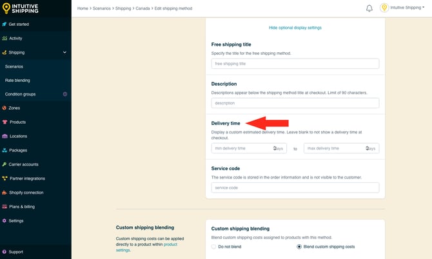Click the Shopify connection icon
The width and height of the screenshot is (432, 259).
click(5, 193)
